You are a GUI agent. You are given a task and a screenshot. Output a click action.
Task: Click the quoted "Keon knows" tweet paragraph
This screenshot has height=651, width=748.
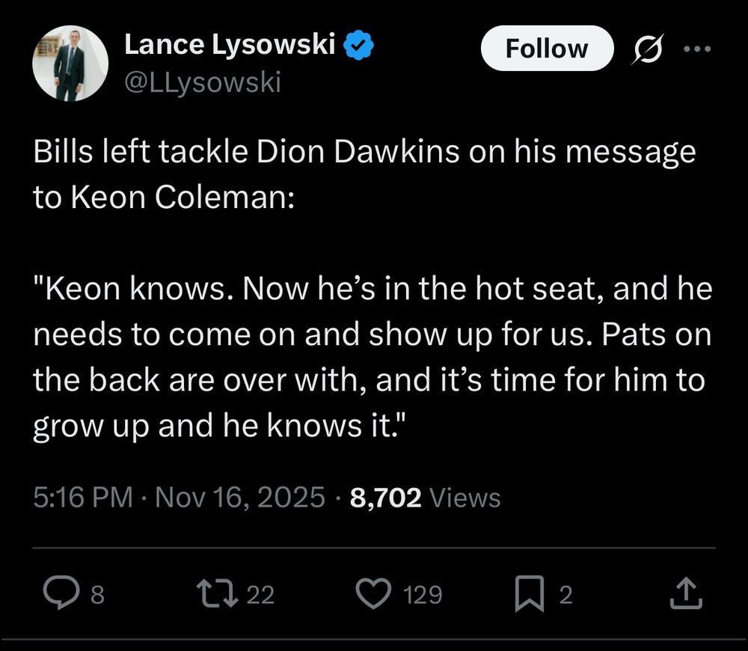[x=372, y=358]
